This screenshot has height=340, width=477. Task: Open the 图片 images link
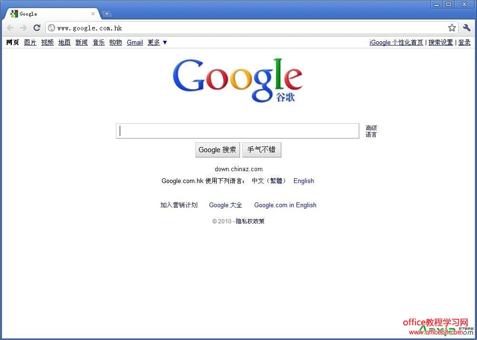30,43
